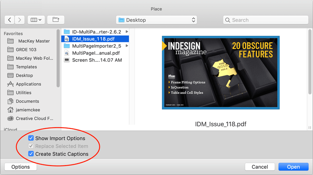
Task: Click the Replace Selected Item checkbox
Action: (x=31, y=146)
